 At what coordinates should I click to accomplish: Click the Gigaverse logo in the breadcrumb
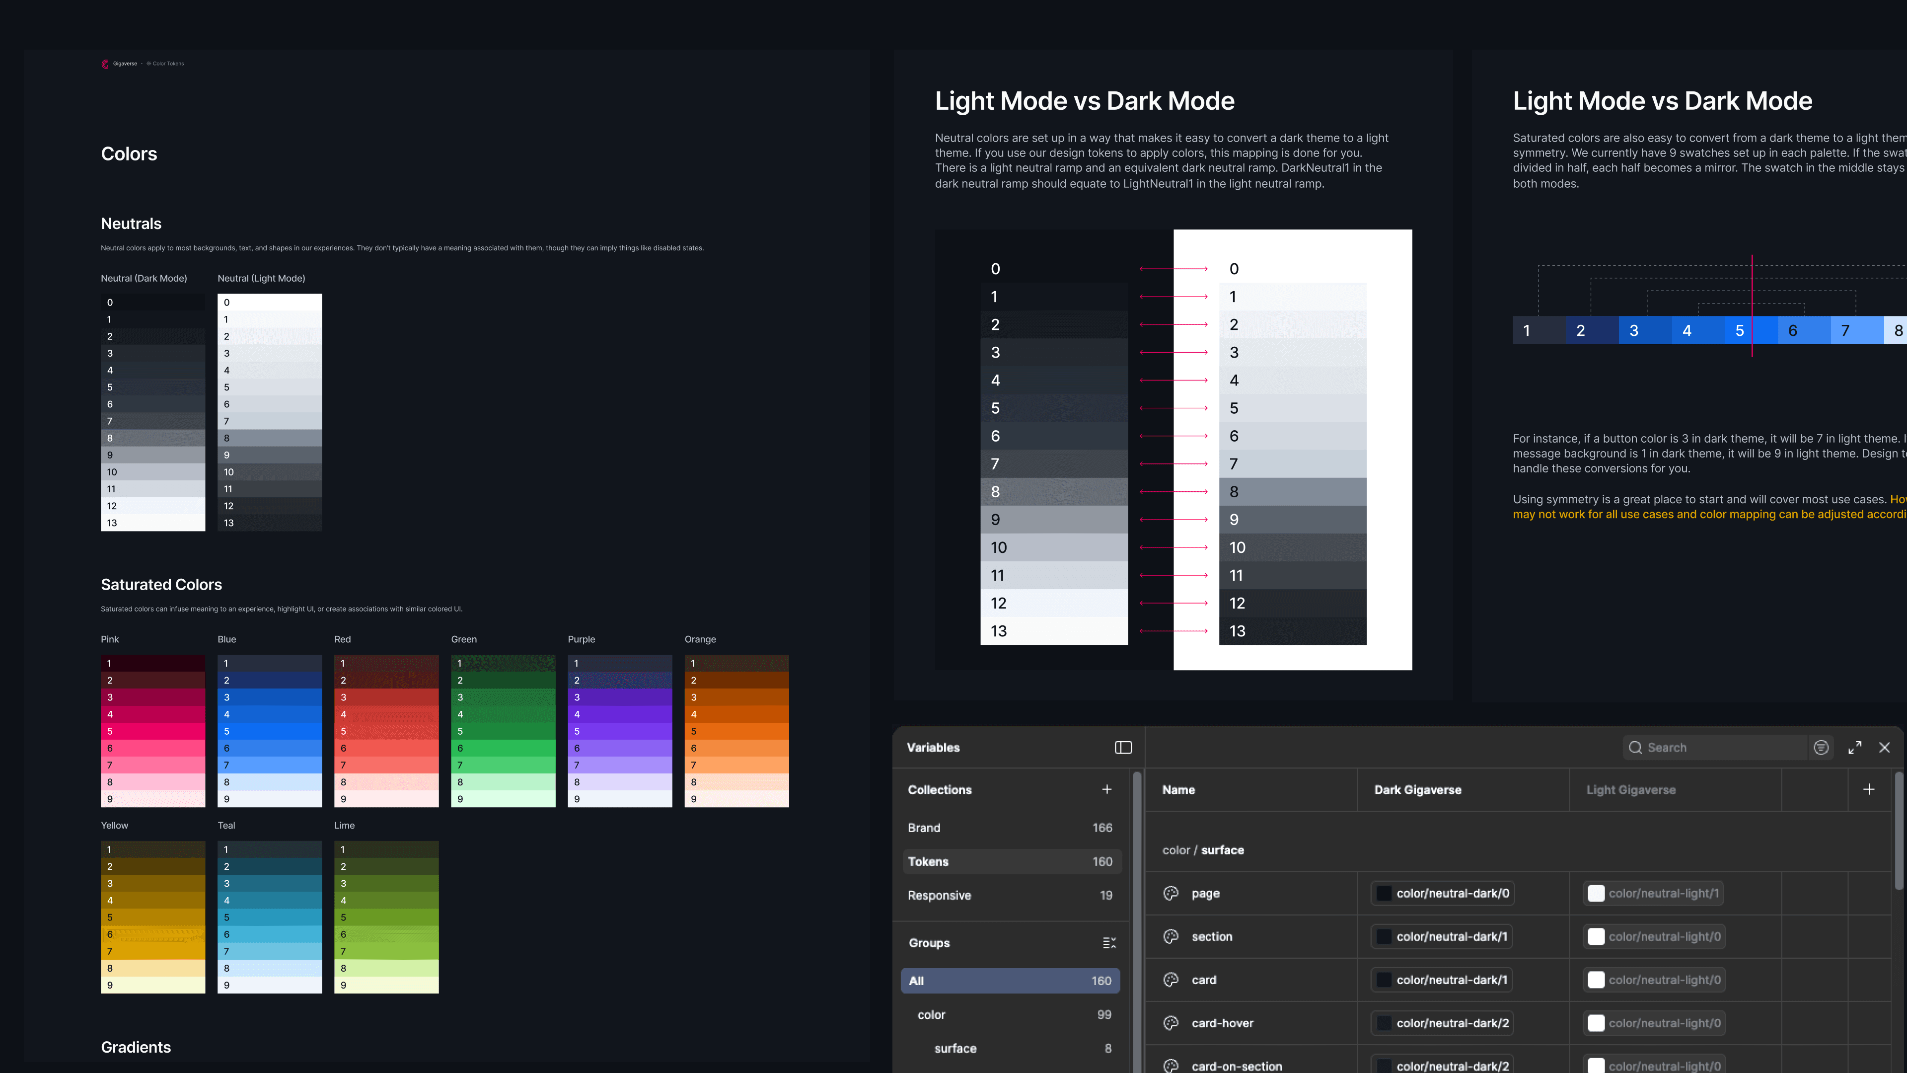coord(105,64)
